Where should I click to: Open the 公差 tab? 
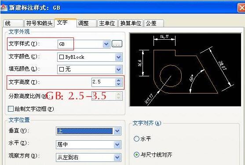[x=154, y=23]
